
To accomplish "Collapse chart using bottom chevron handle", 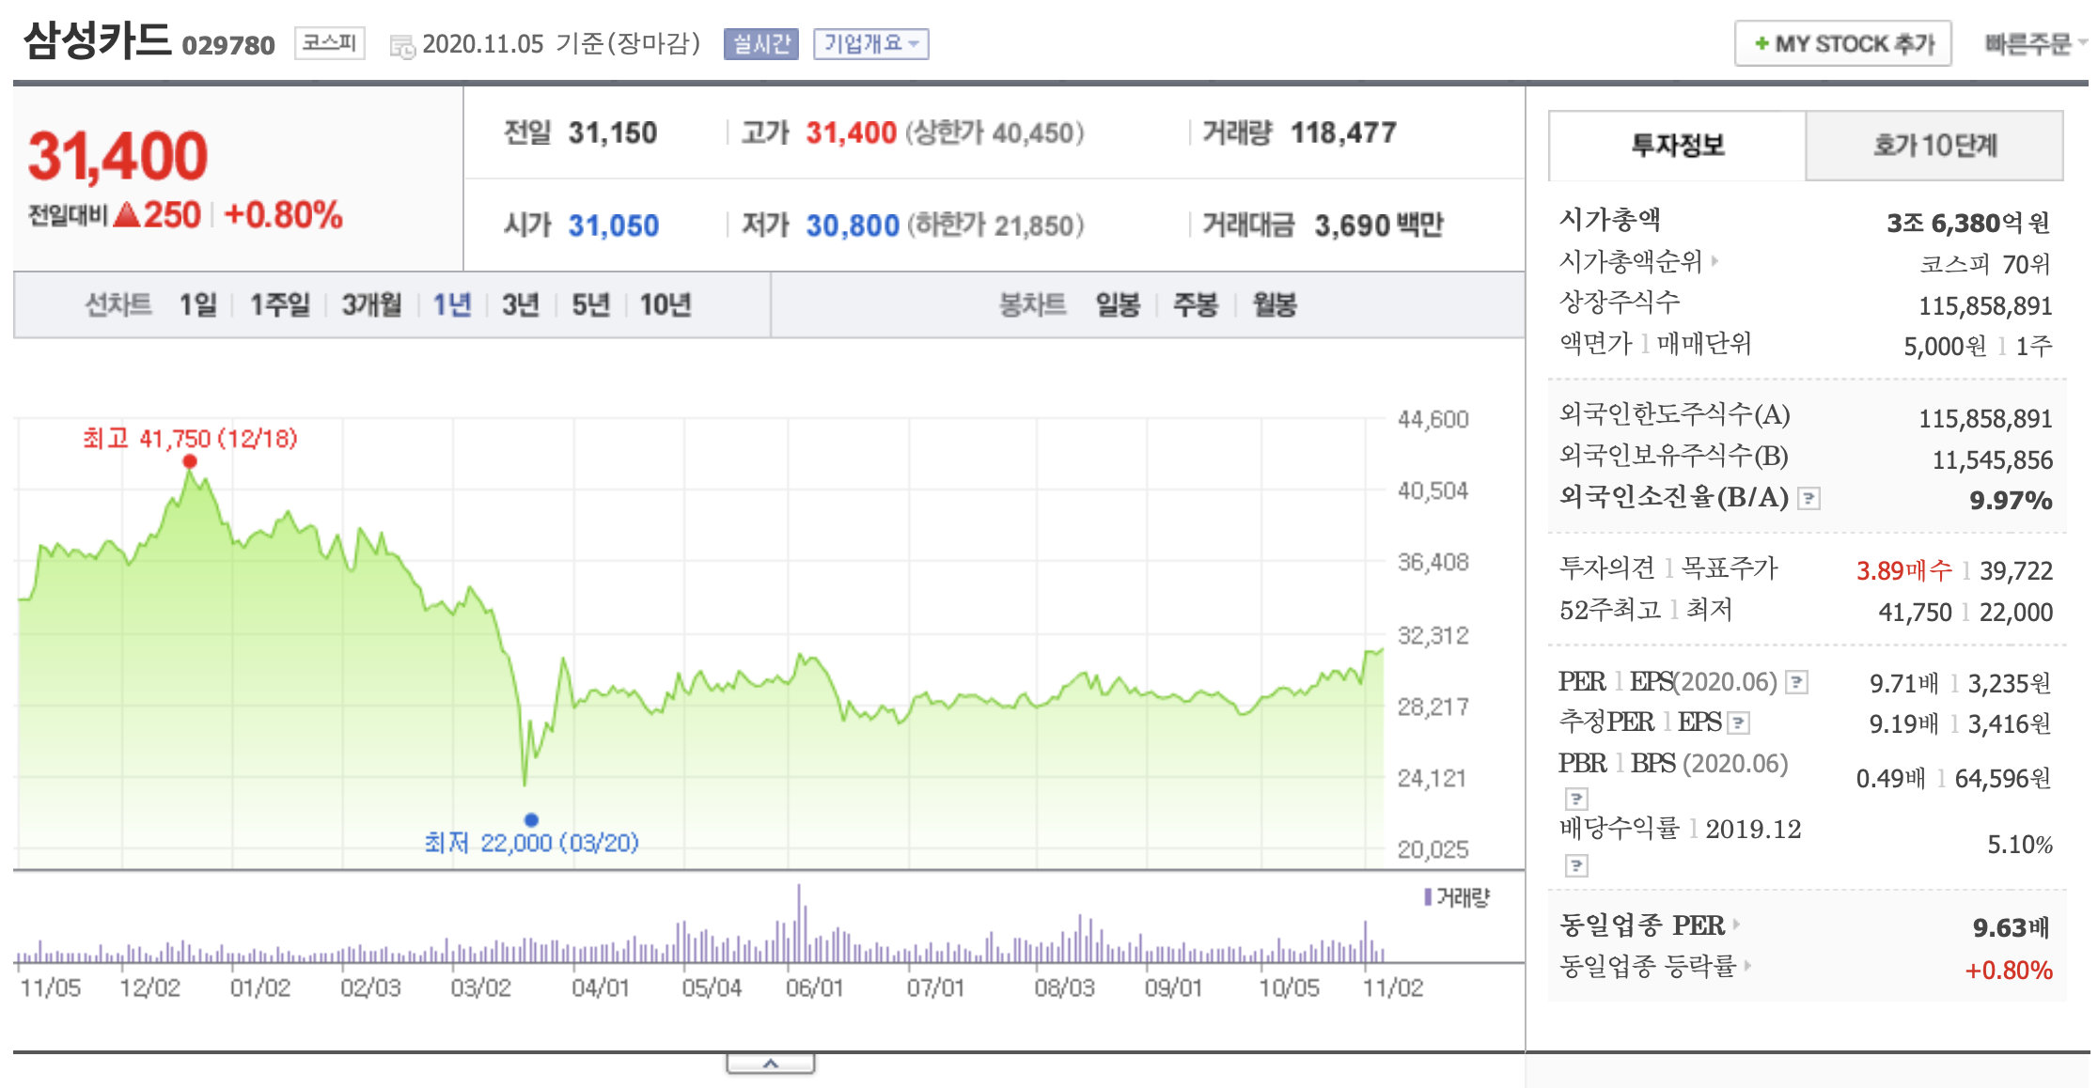I will point(770,1064).
